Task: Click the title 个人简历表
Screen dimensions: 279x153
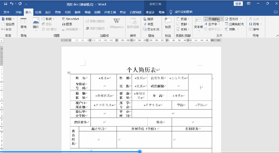Action: [141, 70]
